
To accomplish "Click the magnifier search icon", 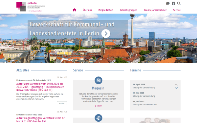I will [x=179, y=3].
